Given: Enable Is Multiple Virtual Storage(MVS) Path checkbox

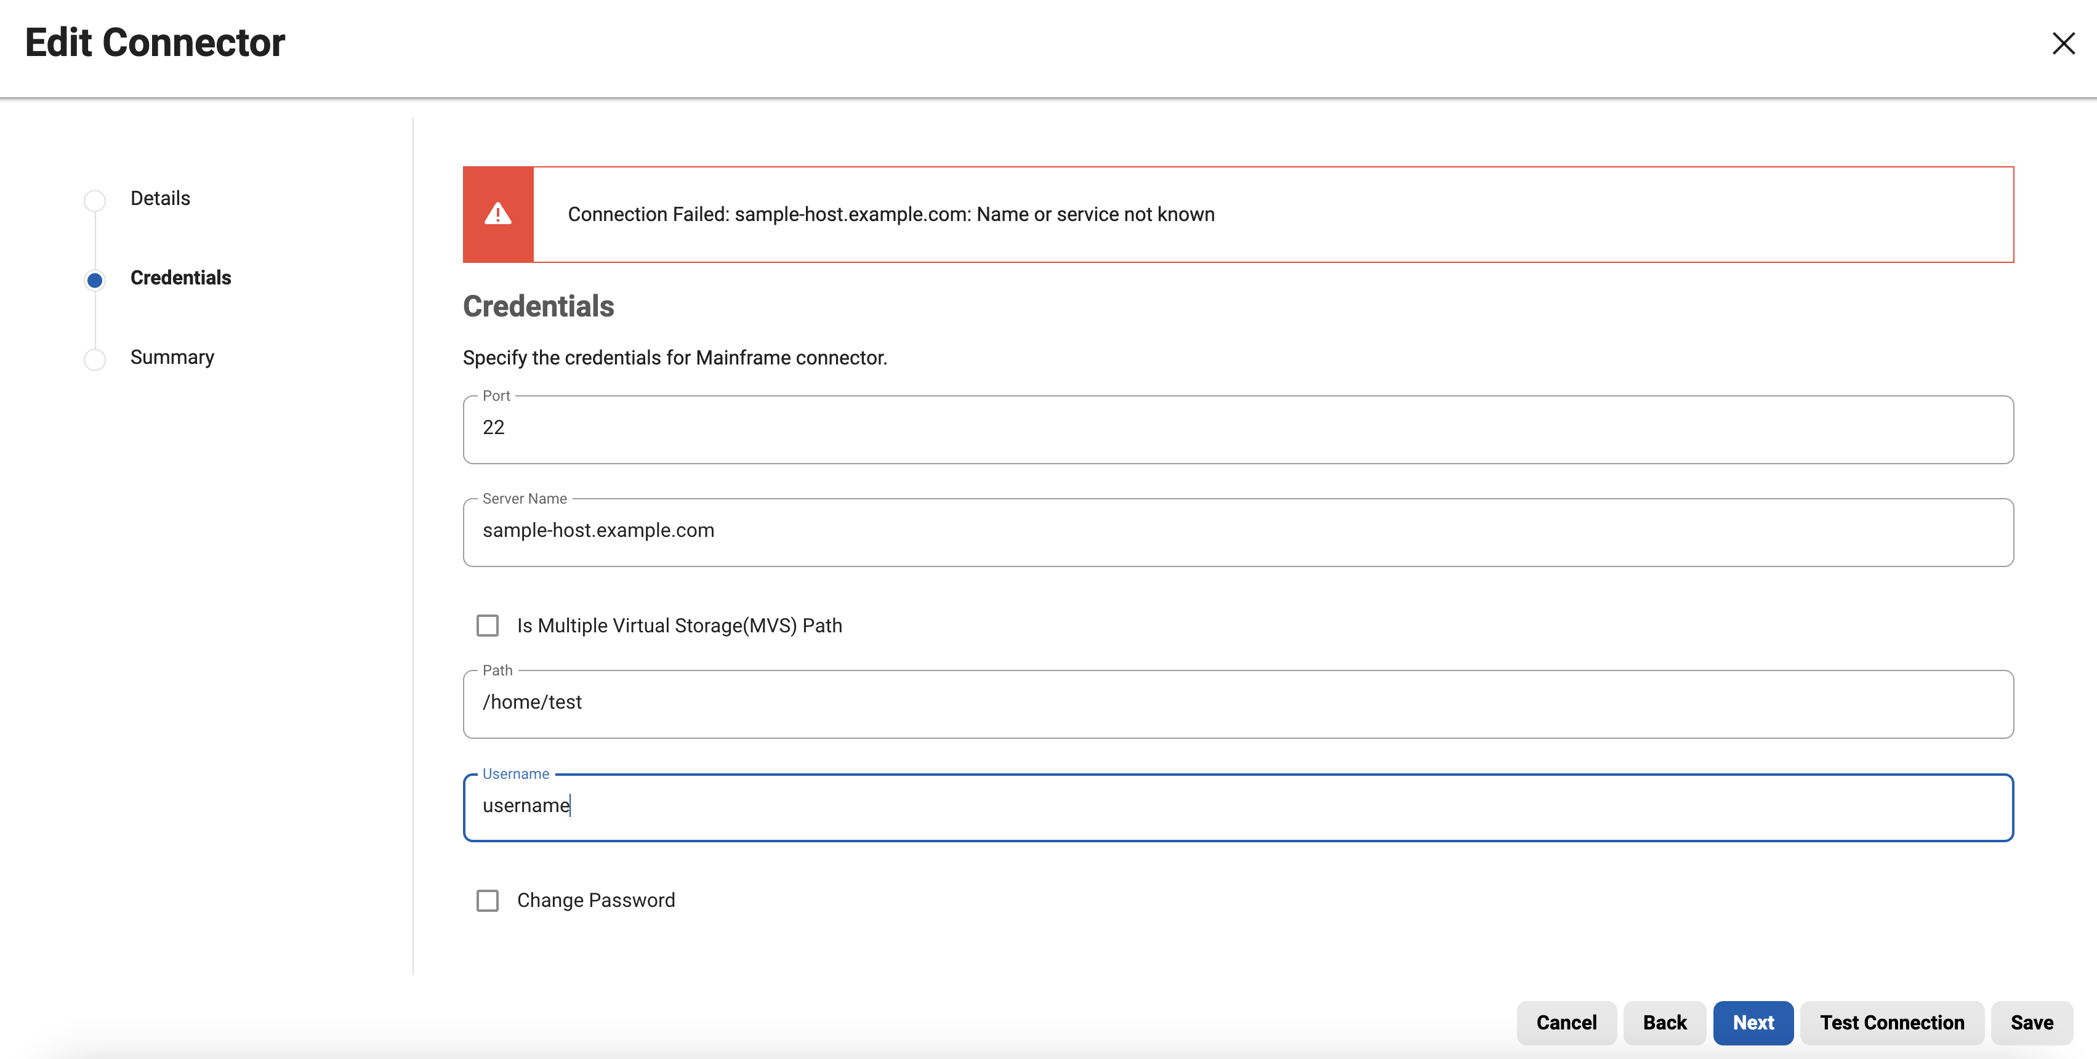Looking at the screenshot, I should coord(488,625).
